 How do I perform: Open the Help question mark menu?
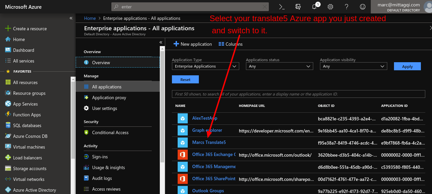(347, 7)
